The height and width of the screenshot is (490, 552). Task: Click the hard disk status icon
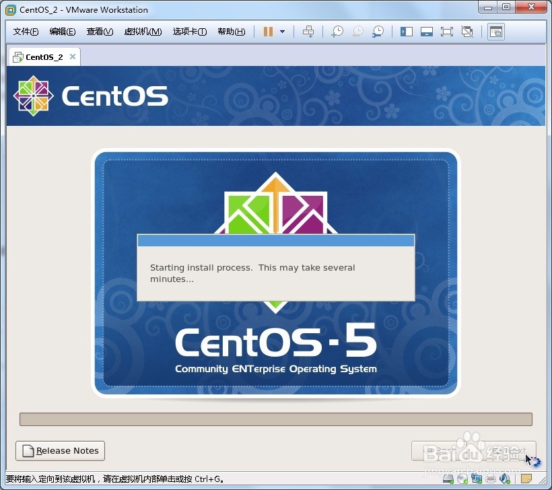[448, 479]
